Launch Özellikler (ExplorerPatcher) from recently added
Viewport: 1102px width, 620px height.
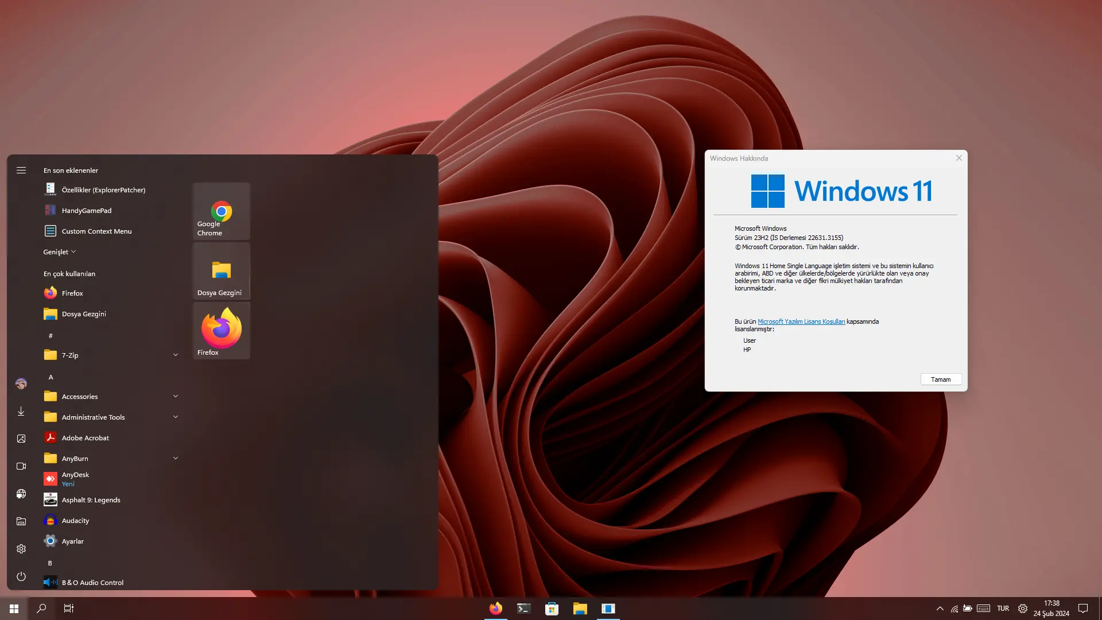[111, 189]
